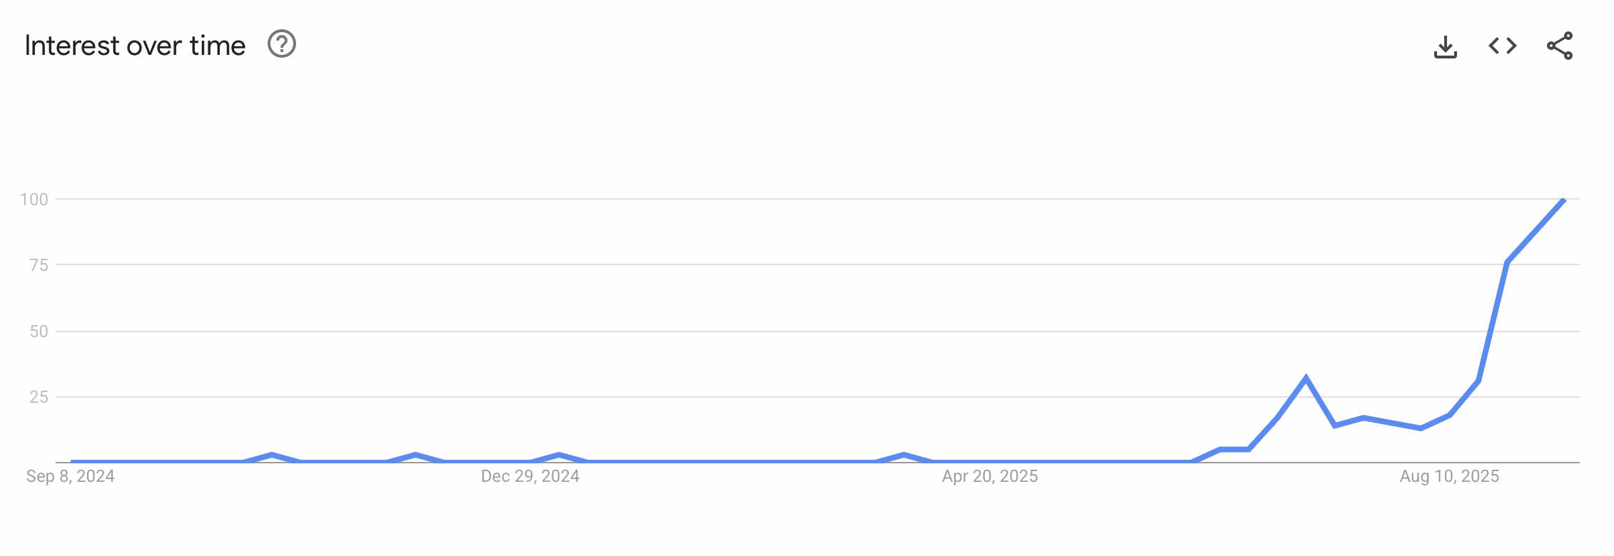Click the "Sep 8, 2024" axis label
The width and height of the screenshot is (1614, 556).
pos(71,476)
